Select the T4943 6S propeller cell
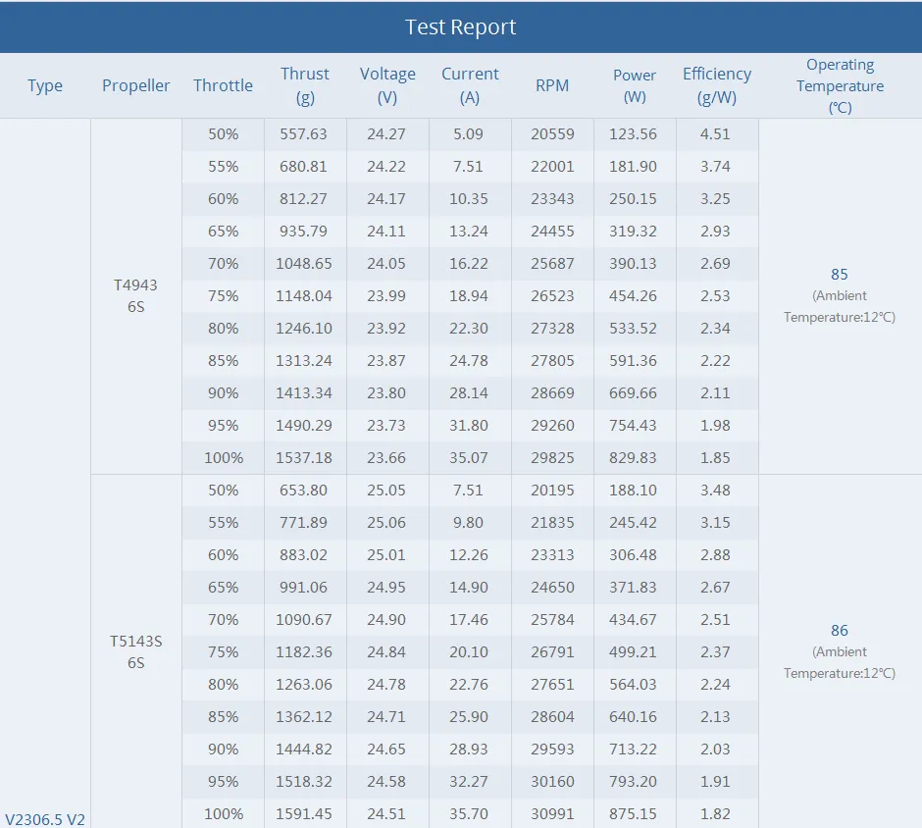The image size is (922, 828). 135,296
